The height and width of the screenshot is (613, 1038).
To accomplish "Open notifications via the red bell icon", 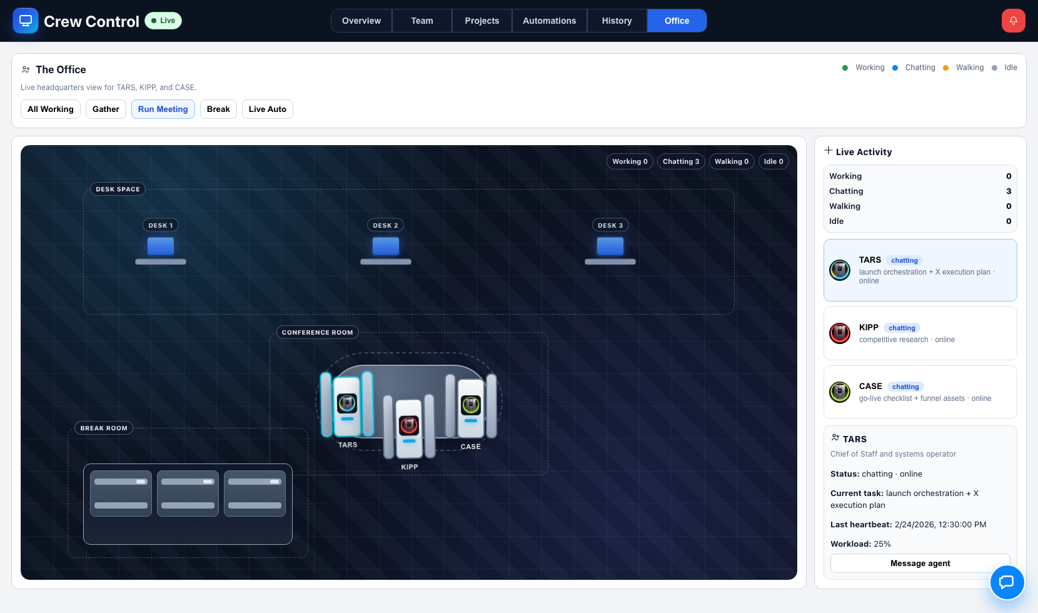I will point(1013,20).
